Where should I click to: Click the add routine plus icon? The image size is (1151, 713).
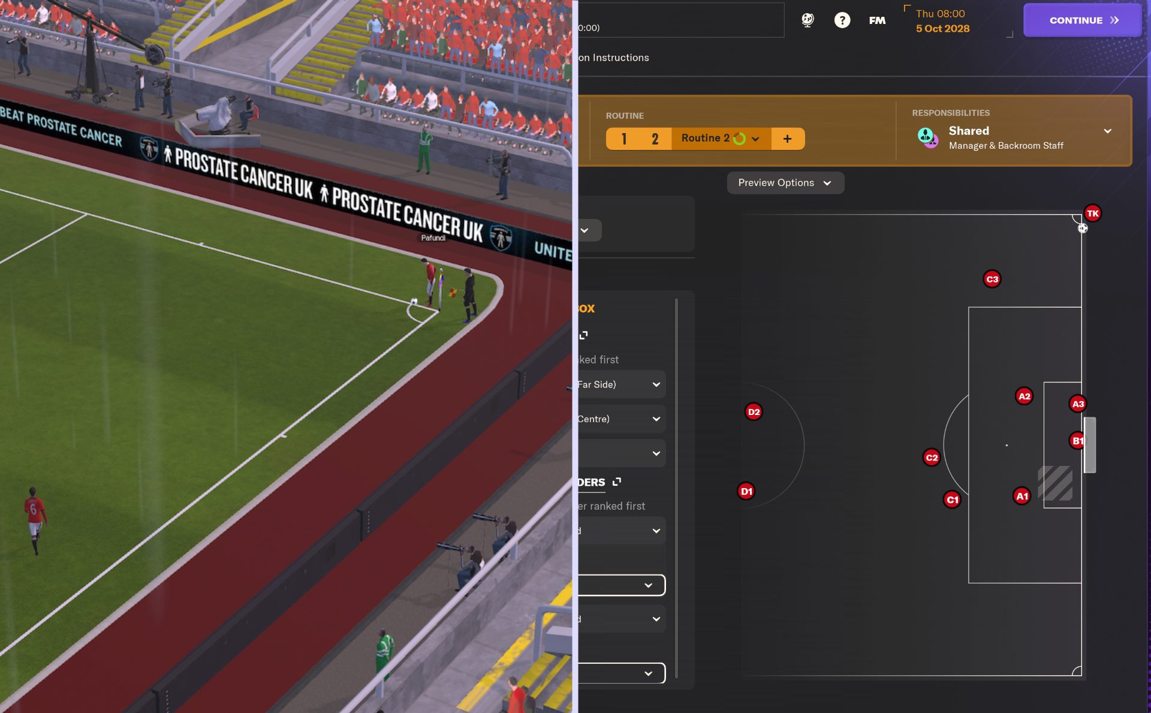786,138
